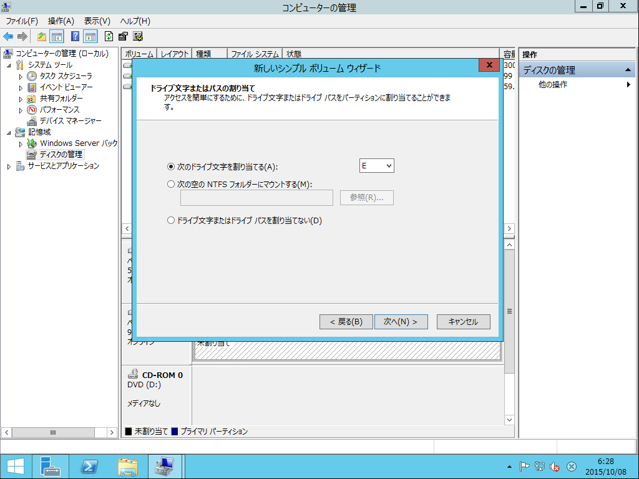Select Windows Server Backup tree node
This screenshot has width=639, height=479.
78,143
